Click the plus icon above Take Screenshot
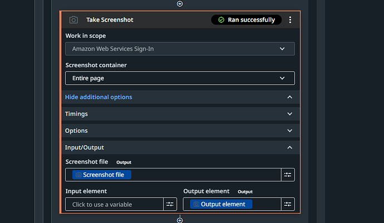The image size is (384, 223). [x=180, y=3]
